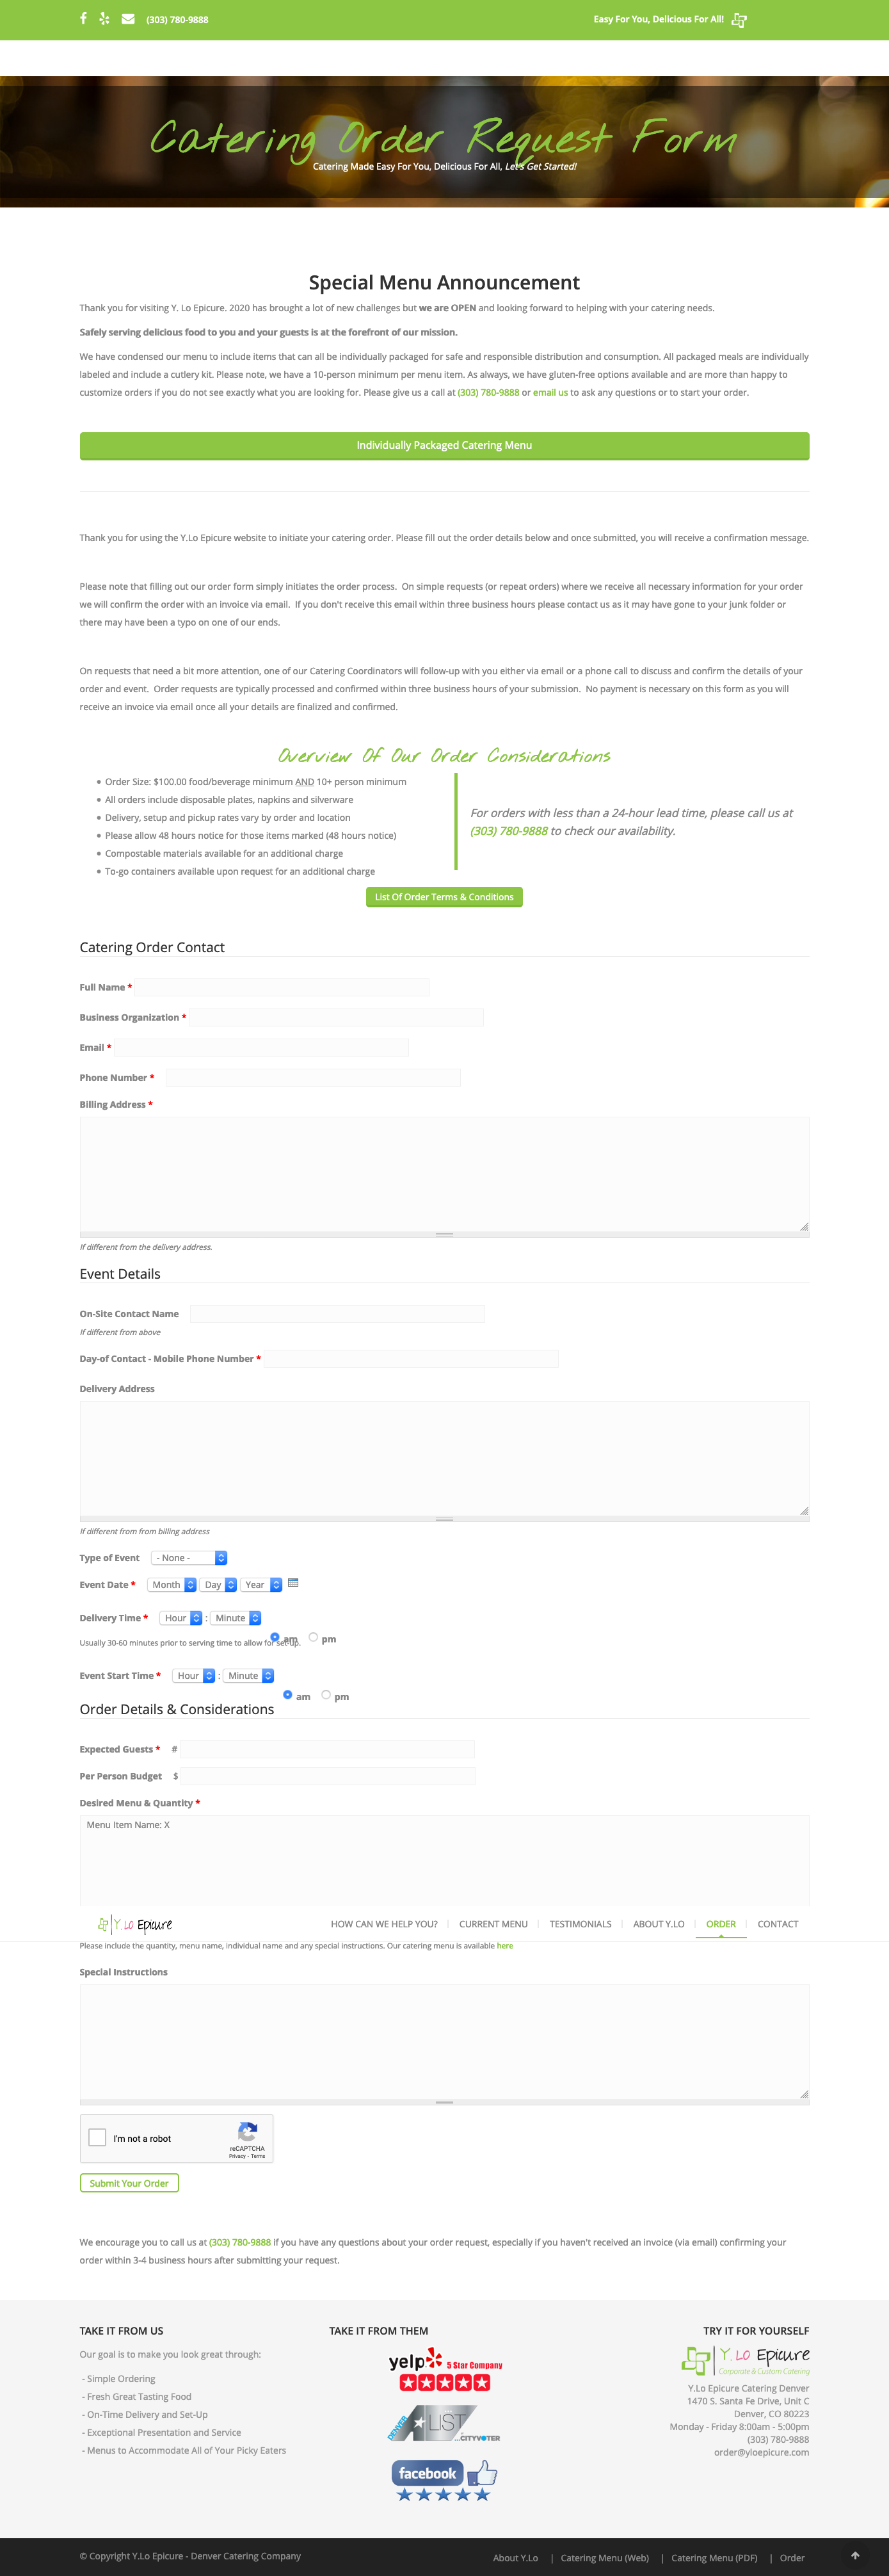Open the Type of Event dropdown
Viewport: 889px width, 2576px height.
tap(189, 1558)
